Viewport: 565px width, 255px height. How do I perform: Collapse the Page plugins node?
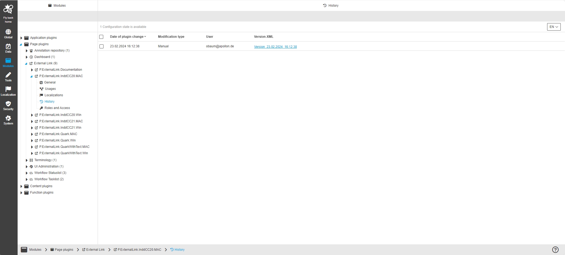[21, 44]
